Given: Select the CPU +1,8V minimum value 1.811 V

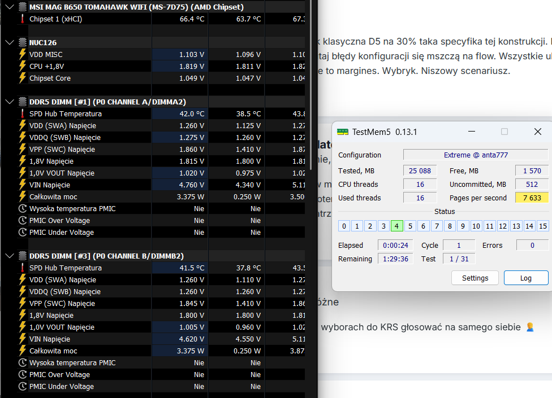Looking at the screenshot, I should tap(248, 66).
